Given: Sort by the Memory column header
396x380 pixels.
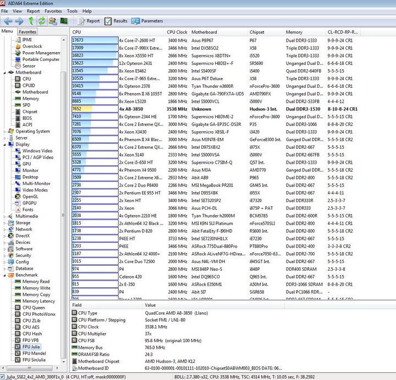Looking at the screenshot, I should click(x=304, y=32).
